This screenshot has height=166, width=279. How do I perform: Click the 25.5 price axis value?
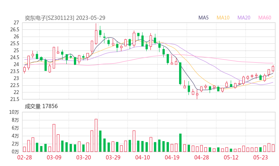[15, 43]
